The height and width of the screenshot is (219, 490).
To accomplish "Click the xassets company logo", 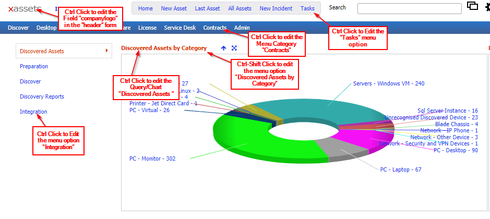I will [25, 9].
